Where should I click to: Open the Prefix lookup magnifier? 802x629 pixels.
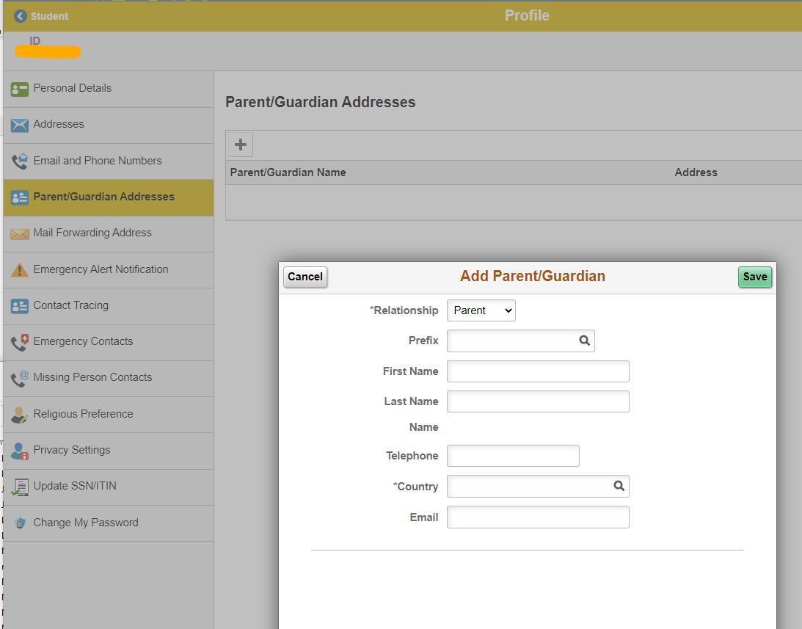[584, 341]
